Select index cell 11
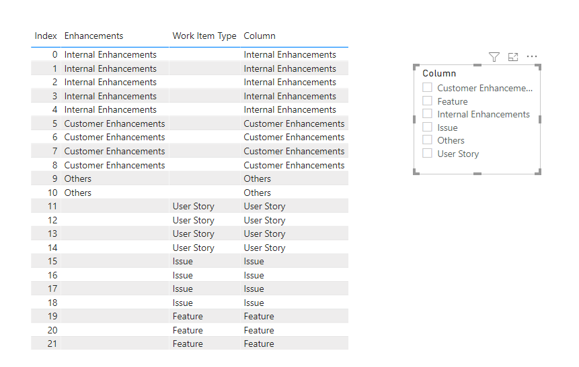This screenshot has height=367, width=579. pos(52,207)
